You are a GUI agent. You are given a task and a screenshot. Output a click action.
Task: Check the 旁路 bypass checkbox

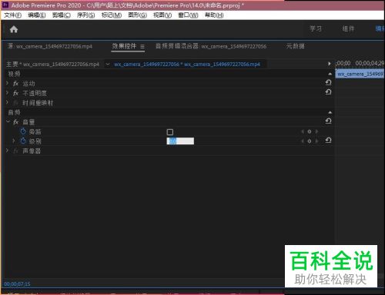[170, 132]
